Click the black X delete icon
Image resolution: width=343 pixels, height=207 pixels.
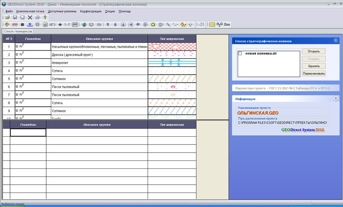pos(30,17)
